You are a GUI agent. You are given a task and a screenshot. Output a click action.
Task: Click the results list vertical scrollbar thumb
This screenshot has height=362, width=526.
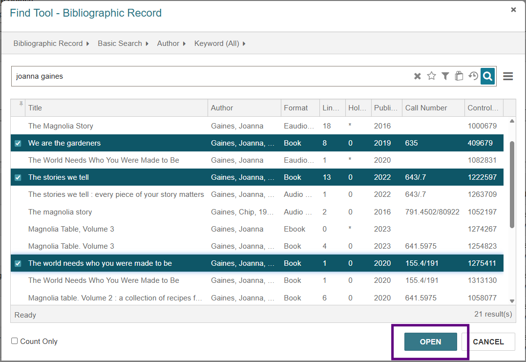[512, 185]
